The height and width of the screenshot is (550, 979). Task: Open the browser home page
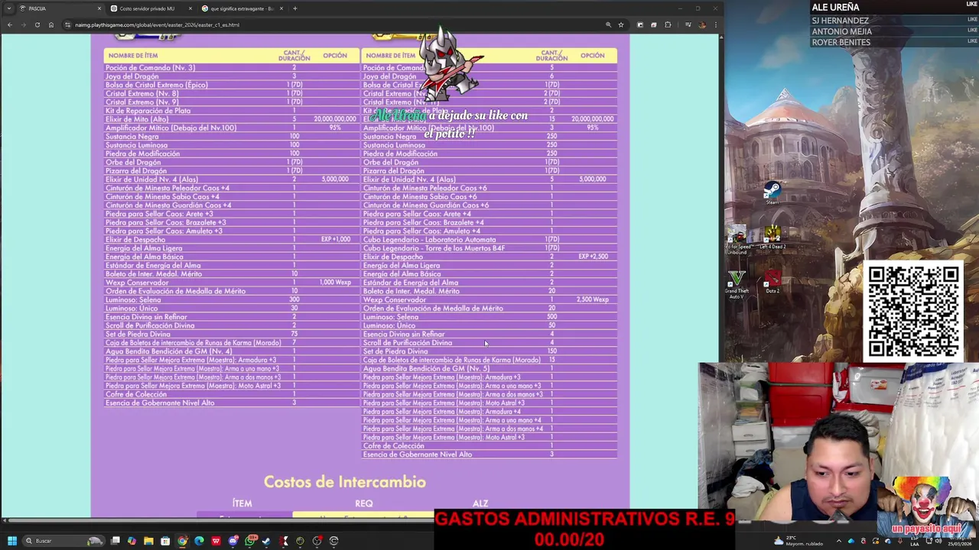[51, 24]
